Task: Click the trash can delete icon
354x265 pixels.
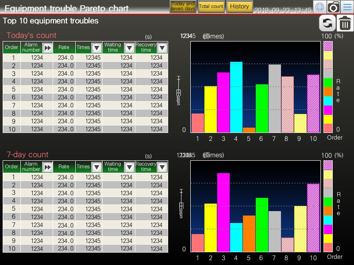Action: [345, 23]
